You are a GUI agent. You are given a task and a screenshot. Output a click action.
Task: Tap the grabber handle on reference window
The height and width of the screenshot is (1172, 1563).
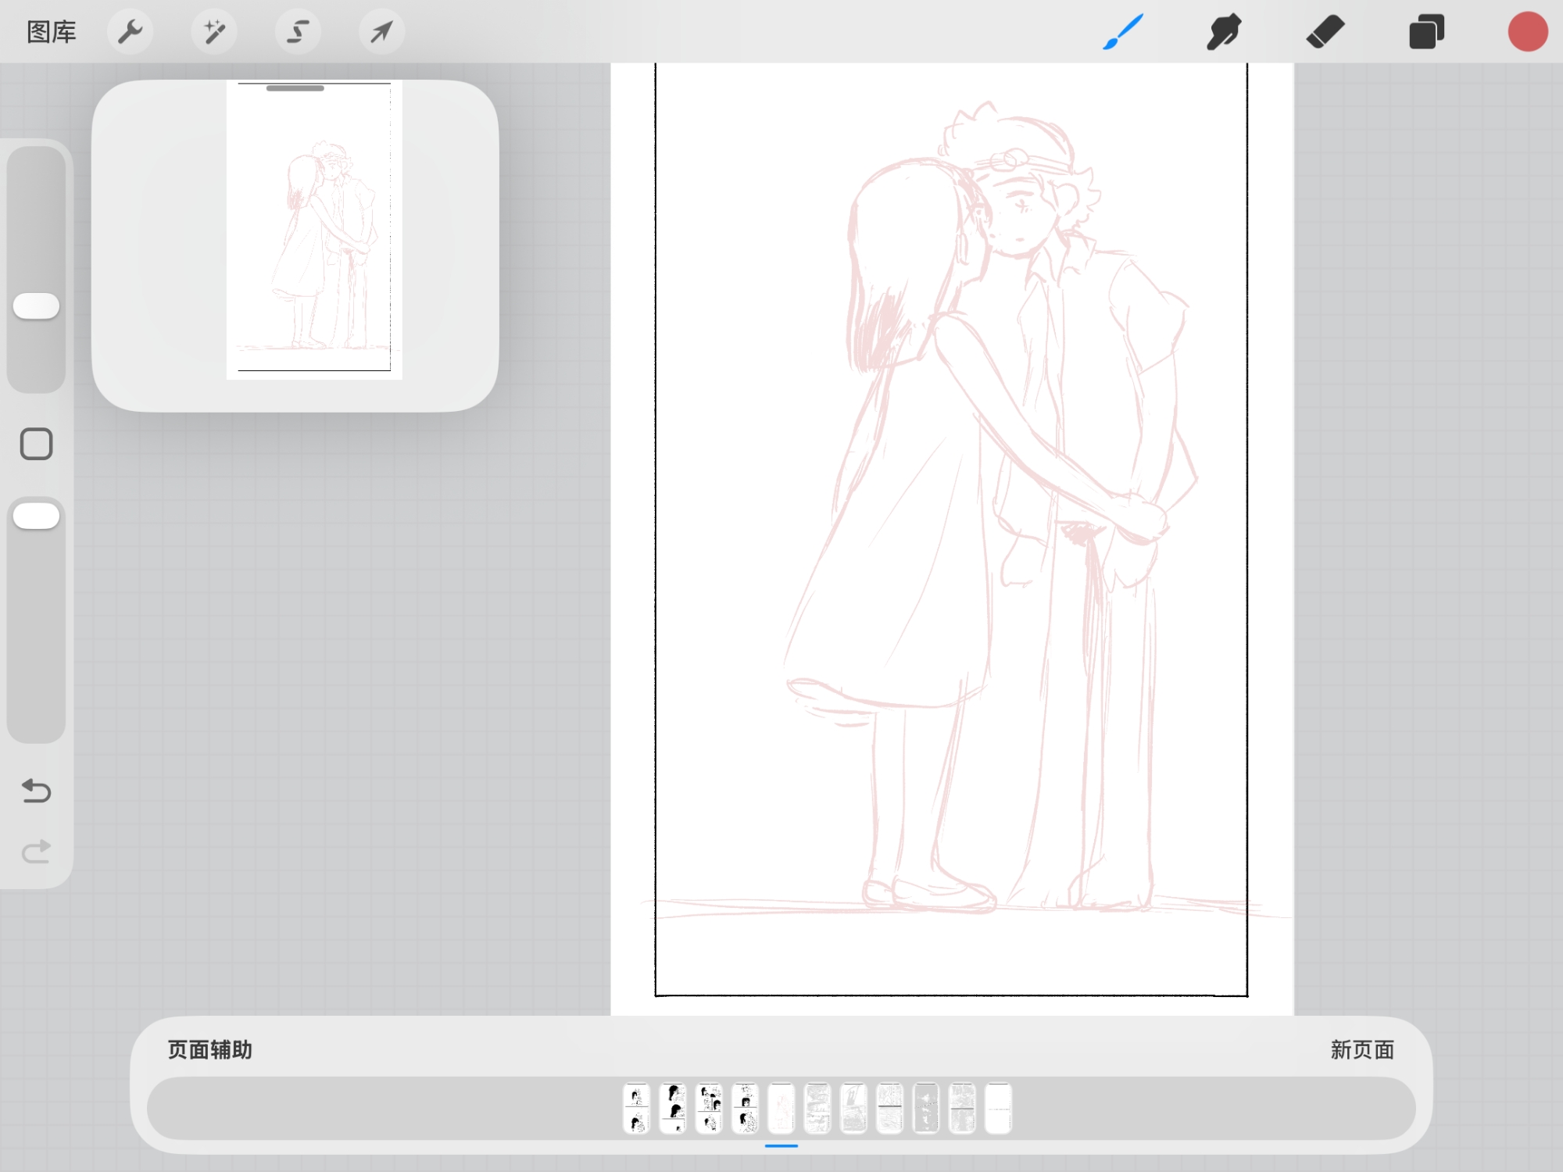click(295, 88)
